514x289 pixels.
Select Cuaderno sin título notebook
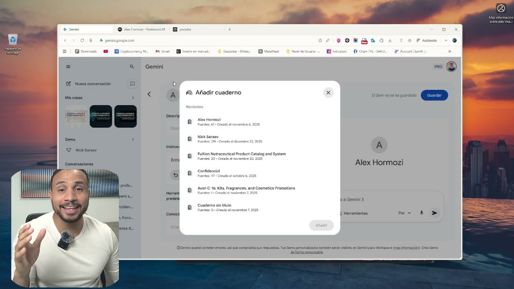(259, 207)
